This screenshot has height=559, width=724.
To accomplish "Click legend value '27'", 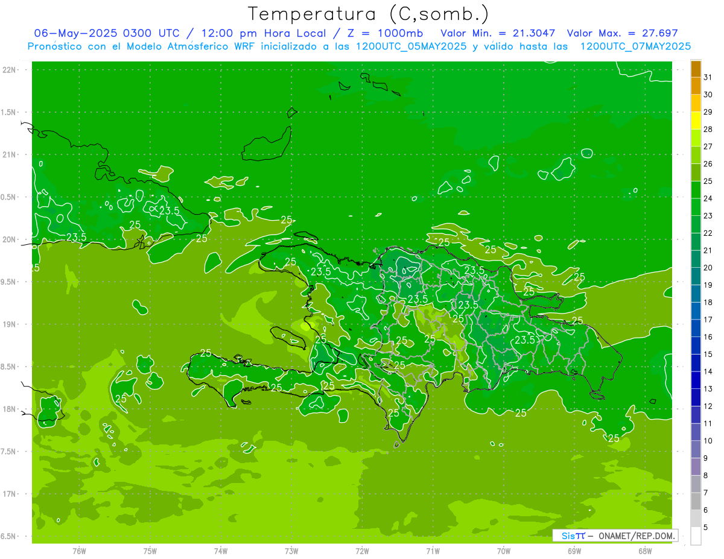I will [708, 147].
